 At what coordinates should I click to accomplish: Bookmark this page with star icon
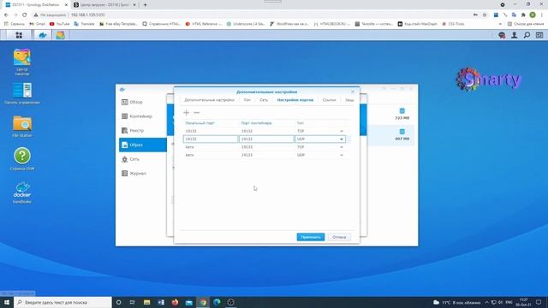[x=485, y=15]
